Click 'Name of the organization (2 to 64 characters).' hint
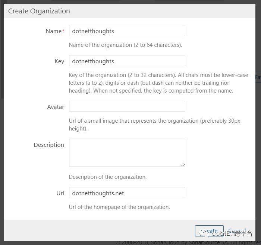This screenshot has height=245, width=261. 126,45
